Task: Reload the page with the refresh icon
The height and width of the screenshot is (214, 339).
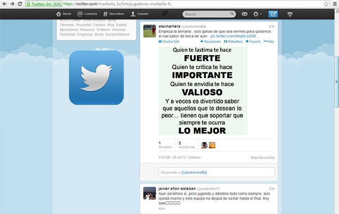Action: [20, 4]
